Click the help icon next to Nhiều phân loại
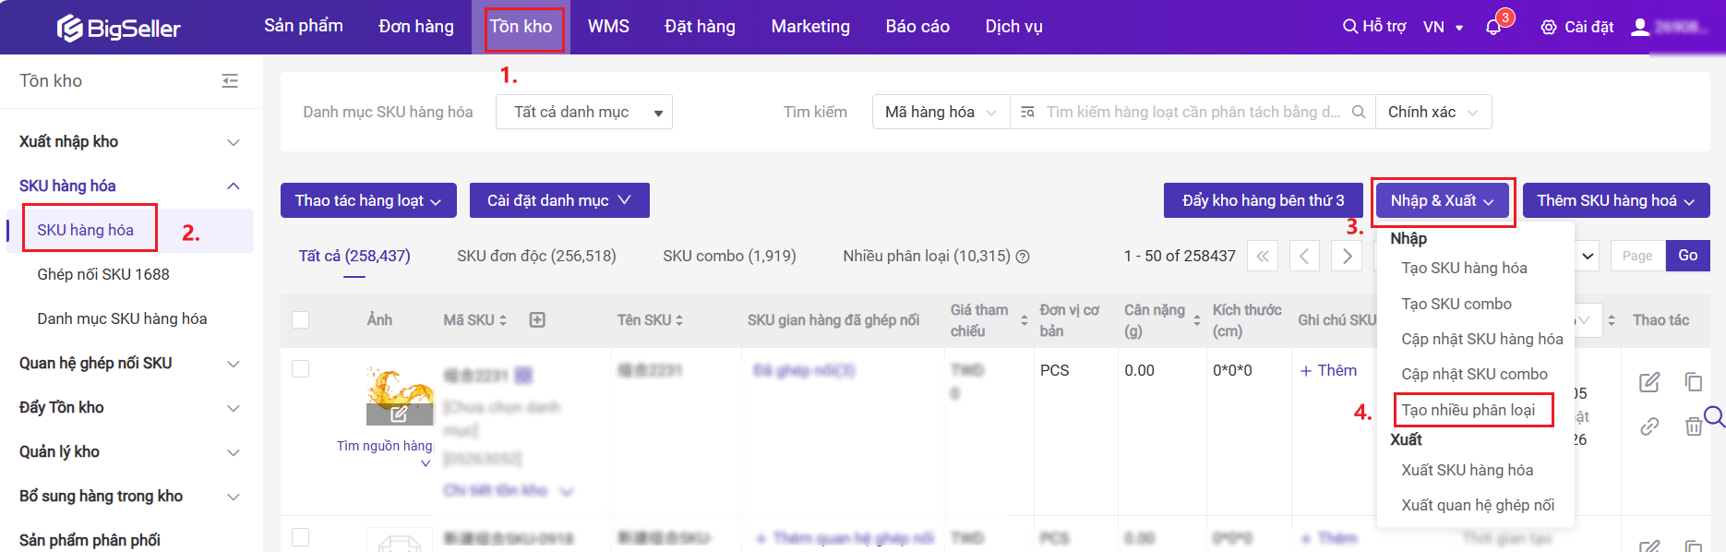Viewport: 1726px width, 552px height. point(1023,257)
